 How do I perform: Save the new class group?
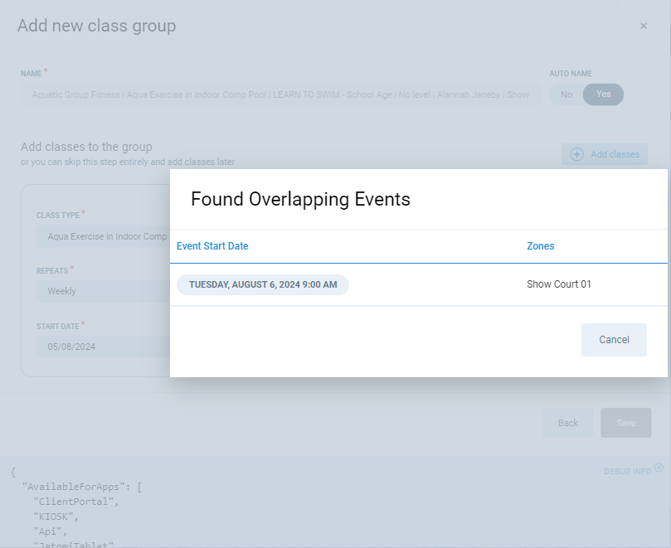[x=625, y=423]
